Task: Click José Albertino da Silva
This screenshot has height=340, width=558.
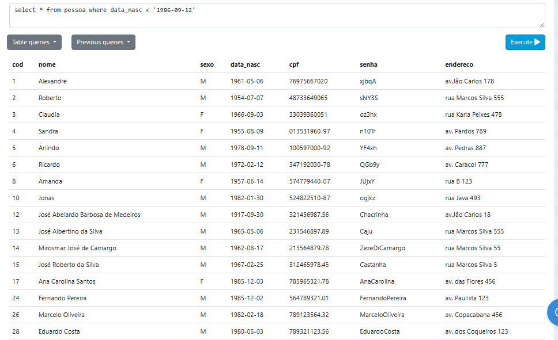Action: pos(70,232)
